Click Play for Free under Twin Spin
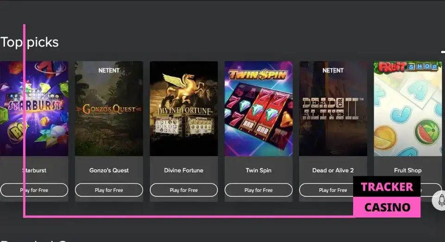The height and width of the screenshot is (242, 445). [259, 190]
